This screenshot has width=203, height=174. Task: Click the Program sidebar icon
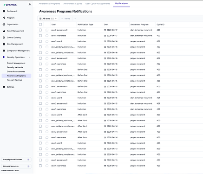click(x=4, y=18)
